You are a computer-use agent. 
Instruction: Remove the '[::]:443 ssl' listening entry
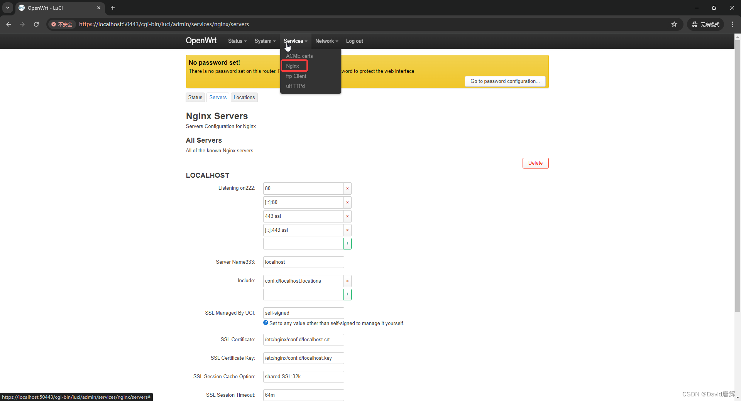click(347, 230)
